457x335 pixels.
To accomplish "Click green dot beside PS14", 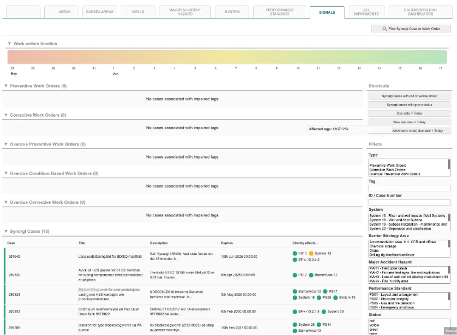I will [319, 324].
